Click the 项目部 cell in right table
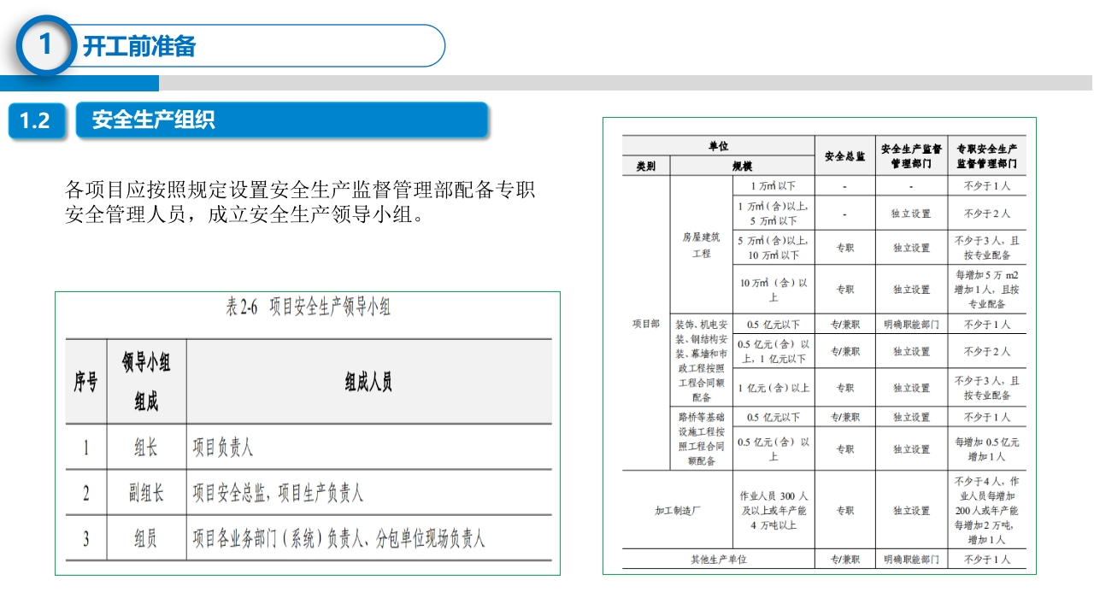 point(645,324)
